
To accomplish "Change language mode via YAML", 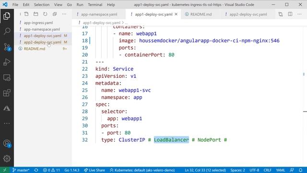I will click(x=281, y=170).
